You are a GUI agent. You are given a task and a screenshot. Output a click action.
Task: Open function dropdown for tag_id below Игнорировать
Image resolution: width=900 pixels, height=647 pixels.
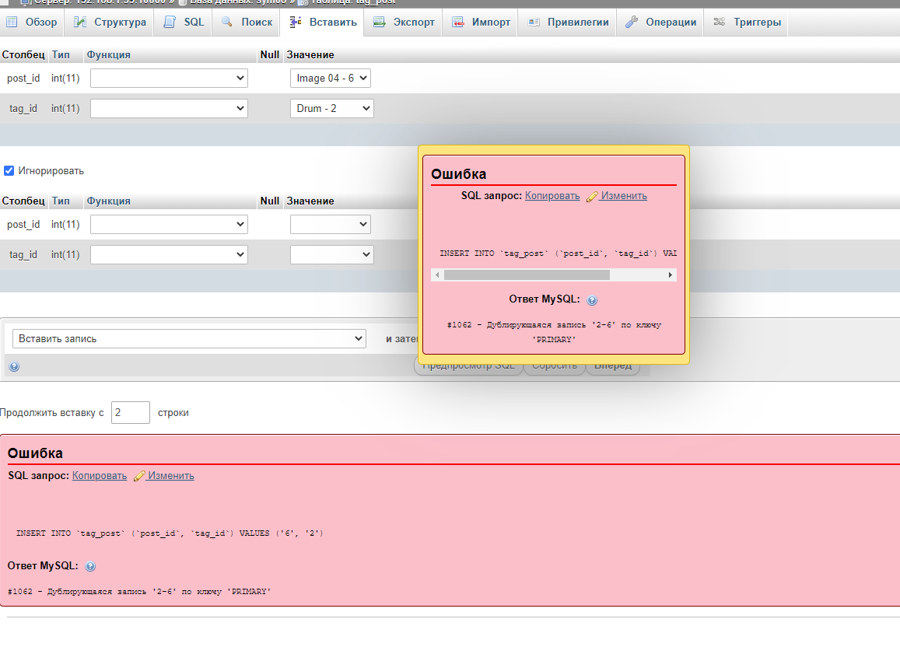click(170, 254)
